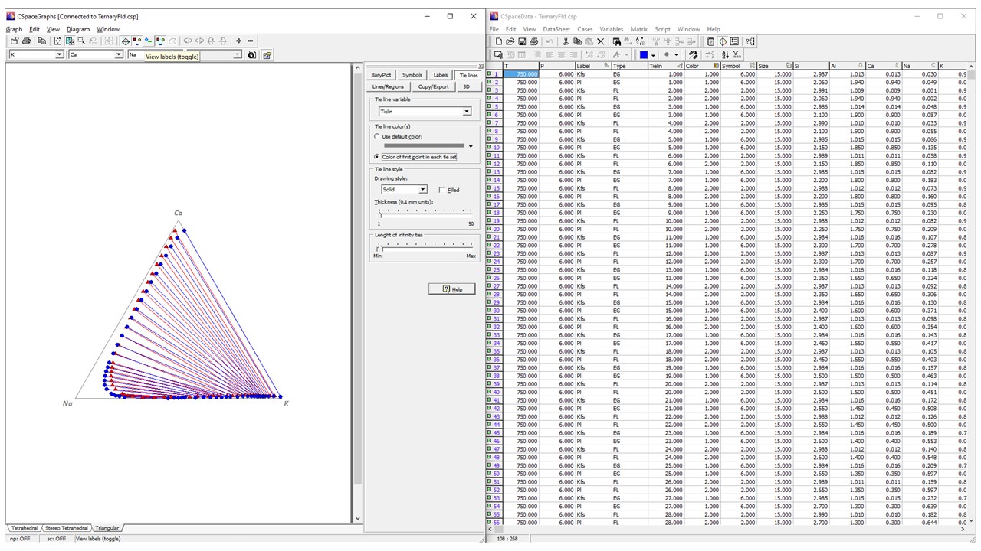
Task: Select the 'Use default color' radio button
Action: point(376,136)
